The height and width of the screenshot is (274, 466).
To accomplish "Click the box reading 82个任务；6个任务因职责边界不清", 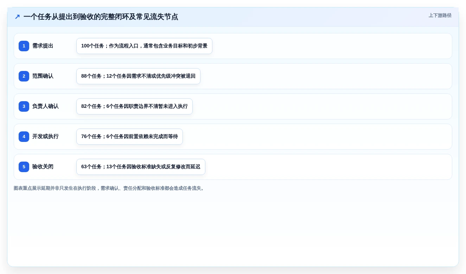I will [134, 106].
